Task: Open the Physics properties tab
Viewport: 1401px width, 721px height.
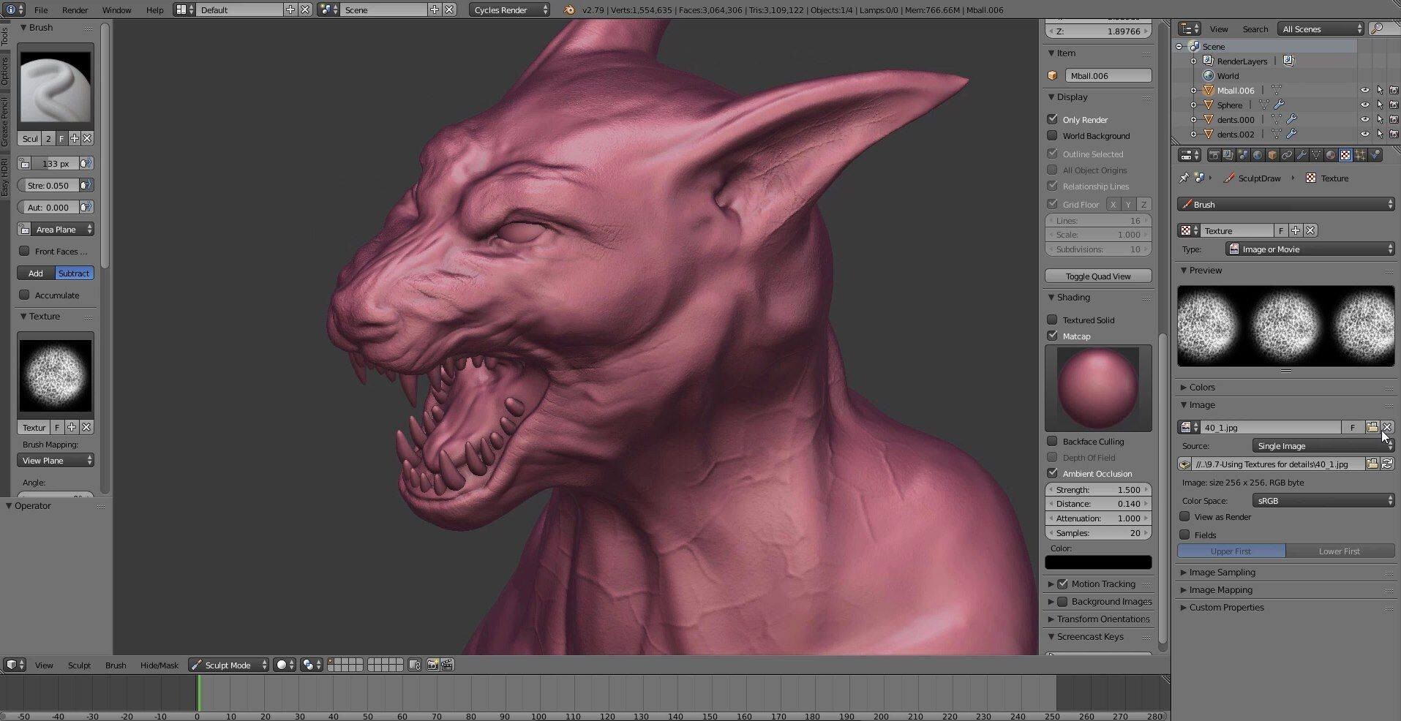Action: (x=1375, y=154)
